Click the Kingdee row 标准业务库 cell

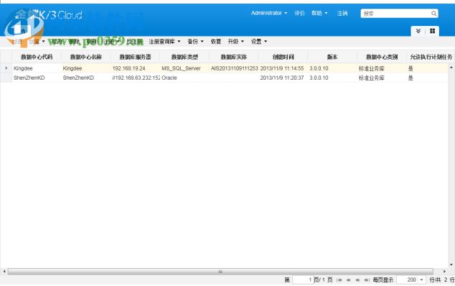coord(382,68)
